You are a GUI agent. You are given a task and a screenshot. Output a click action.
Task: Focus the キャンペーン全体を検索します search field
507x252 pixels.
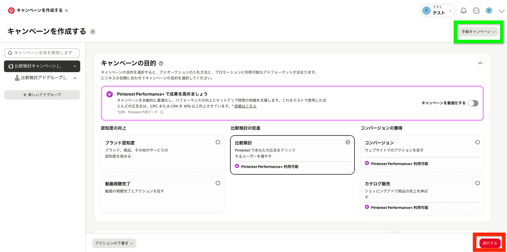click(x=42, y=53)
